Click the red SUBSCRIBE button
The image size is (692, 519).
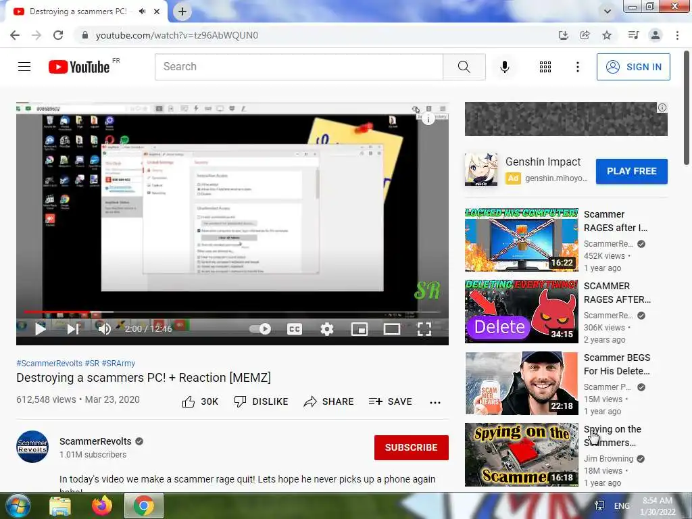point(412,447)
